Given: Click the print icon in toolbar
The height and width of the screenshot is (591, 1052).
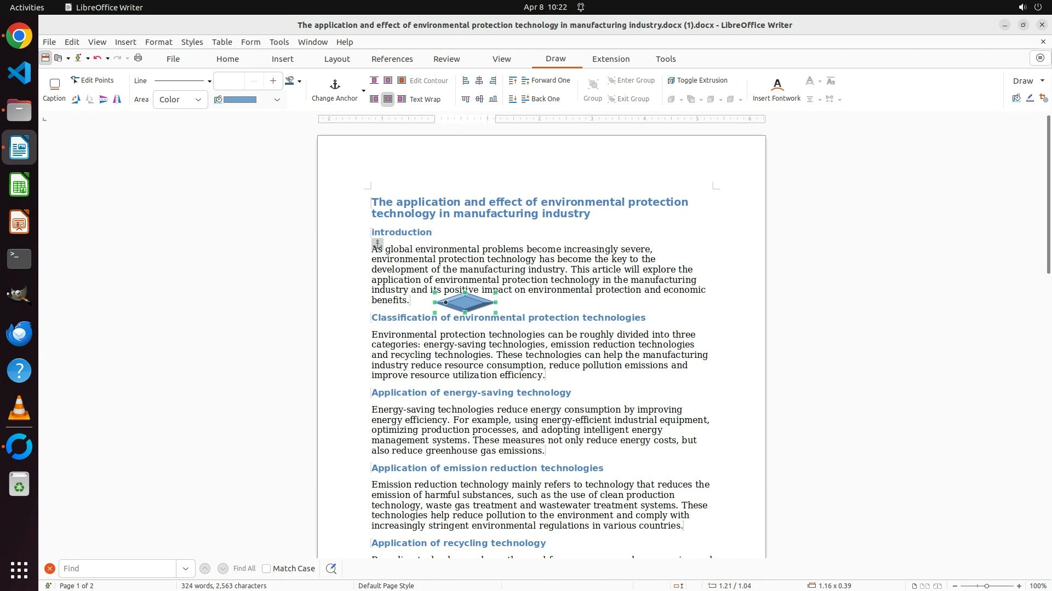Looking at the screenshot, I should point(138,58).
